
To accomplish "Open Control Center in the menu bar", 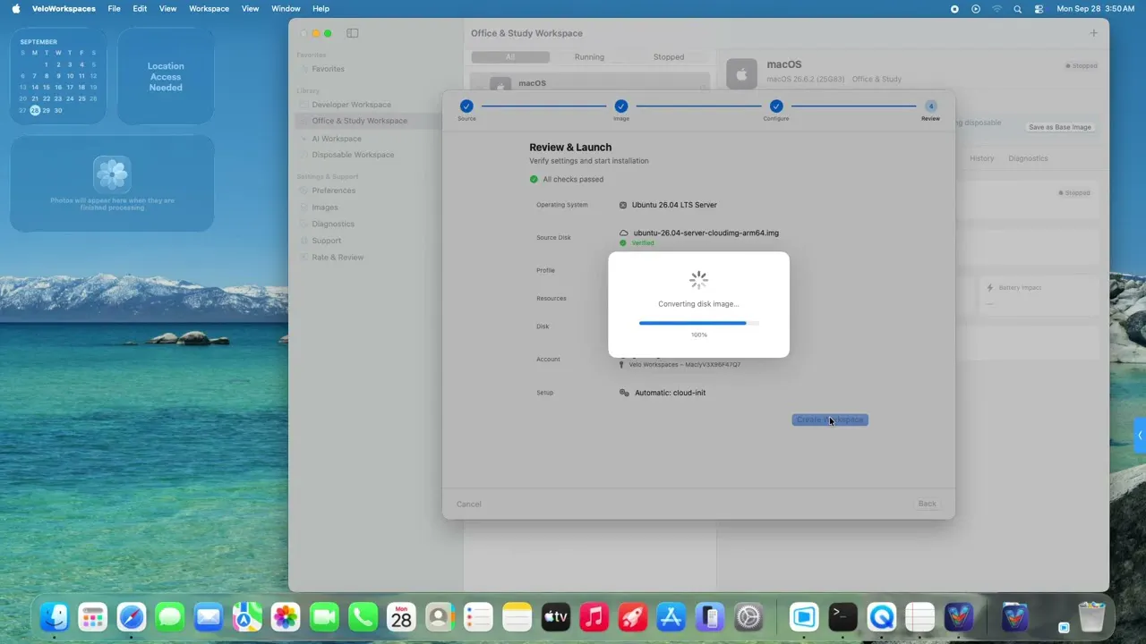I will tap(1039, 9).
